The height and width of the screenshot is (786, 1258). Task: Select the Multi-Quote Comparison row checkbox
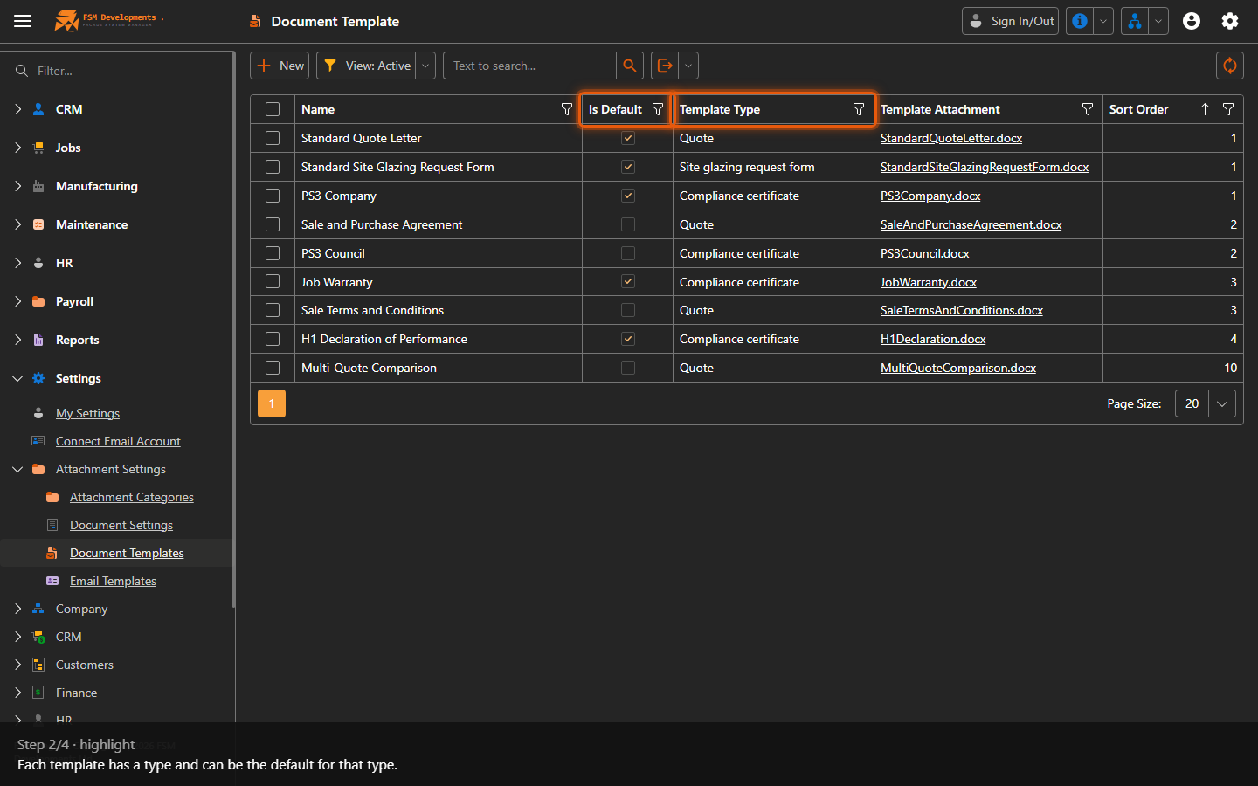(273, 368)
